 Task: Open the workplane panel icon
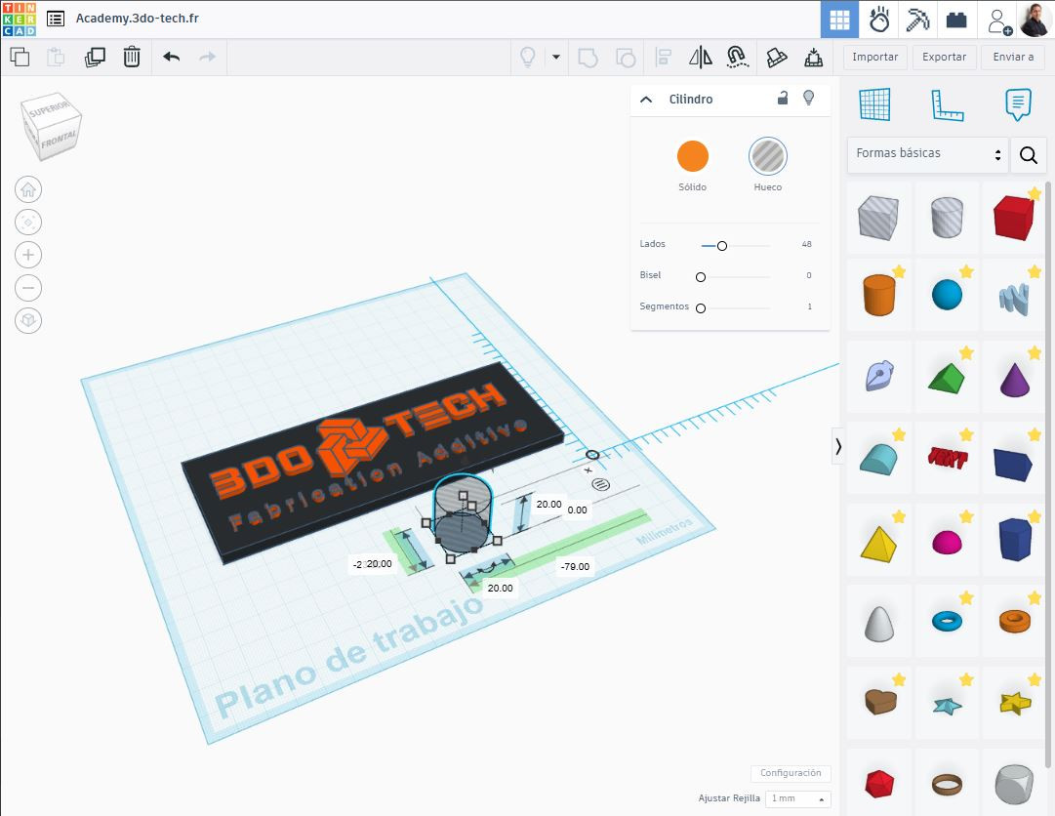click(874, 104)
